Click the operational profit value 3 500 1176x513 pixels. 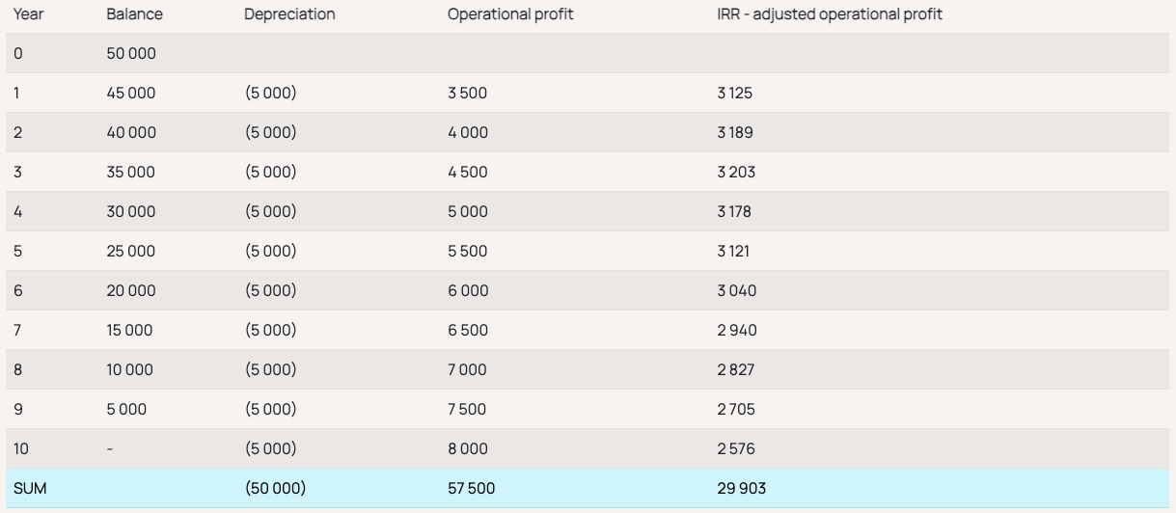tap(467, 94)
